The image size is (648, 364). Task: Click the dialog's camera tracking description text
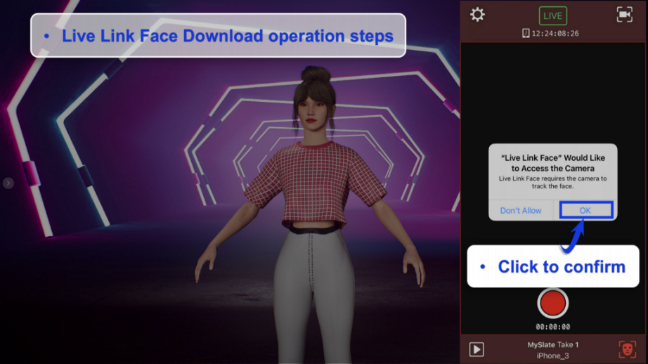552,182
